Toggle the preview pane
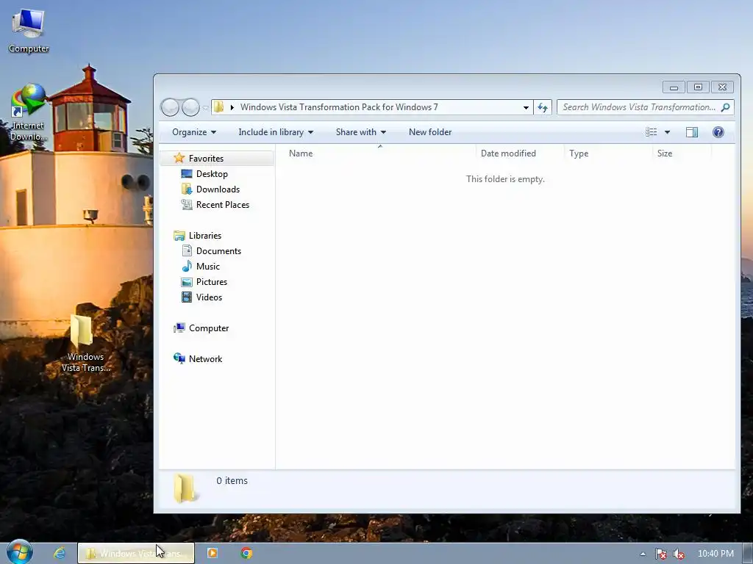Viewport: 753px width, 564px height. point(692,132)
